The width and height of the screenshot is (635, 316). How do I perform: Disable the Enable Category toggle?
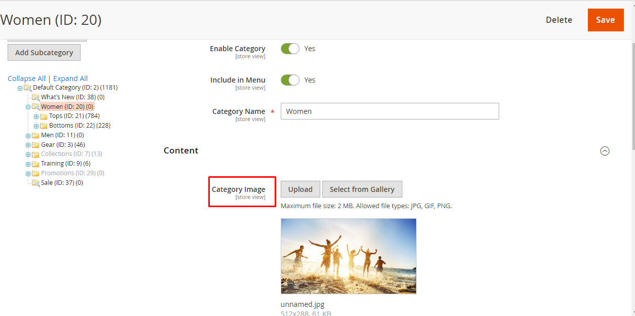point(290,49)
